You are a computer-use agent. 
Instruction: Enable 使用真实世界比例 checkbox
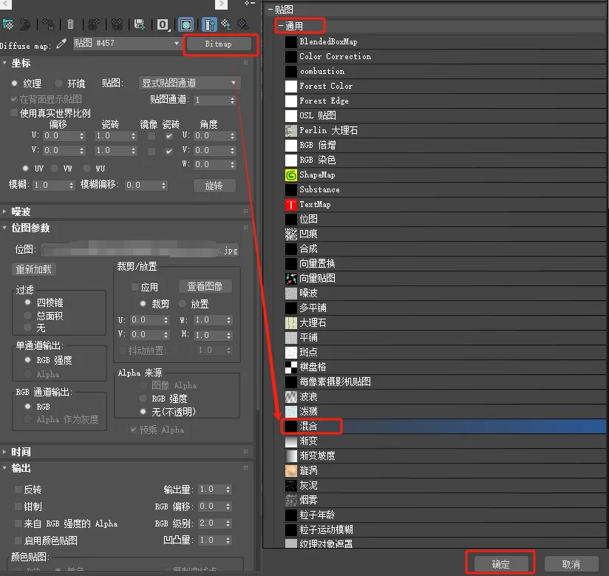point(14,113)
